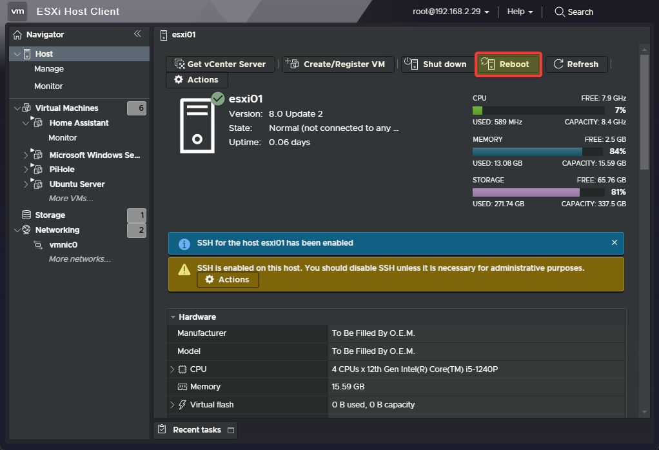Click the More networks... link
Image resolution: width=659 pixels, height=450 pixels.
[80, 259]
